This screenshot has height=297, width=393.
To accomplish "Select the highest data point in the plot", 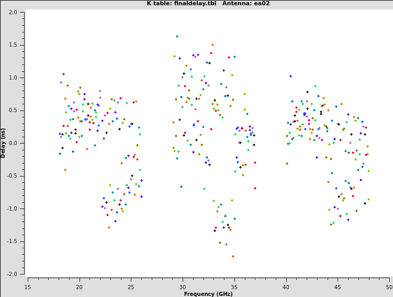I will click(x=177, y=37).
